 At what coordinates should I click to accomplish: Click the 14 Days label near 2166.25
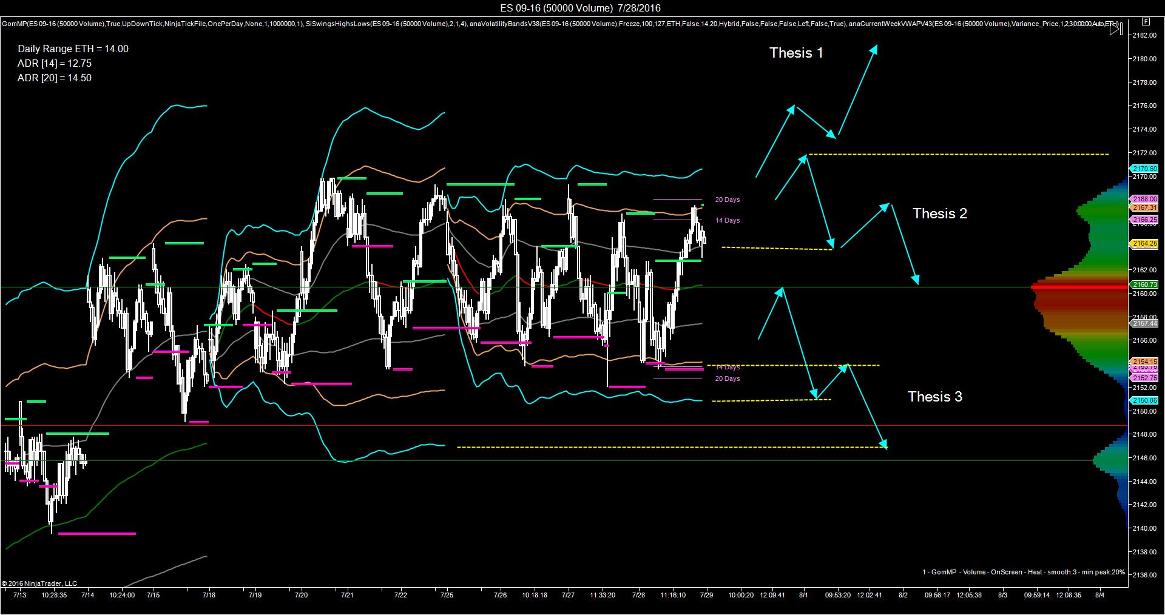pyautogui.click(x=728, y=220)
